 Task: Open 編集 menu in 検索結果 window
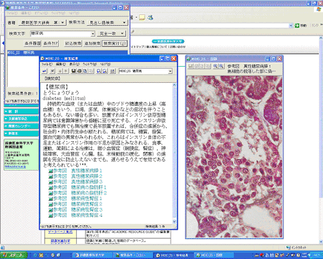click(x=61, y=64)
